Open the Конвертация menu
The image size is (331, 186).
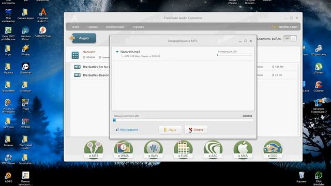pyautogui.click(x=115, y=27)
